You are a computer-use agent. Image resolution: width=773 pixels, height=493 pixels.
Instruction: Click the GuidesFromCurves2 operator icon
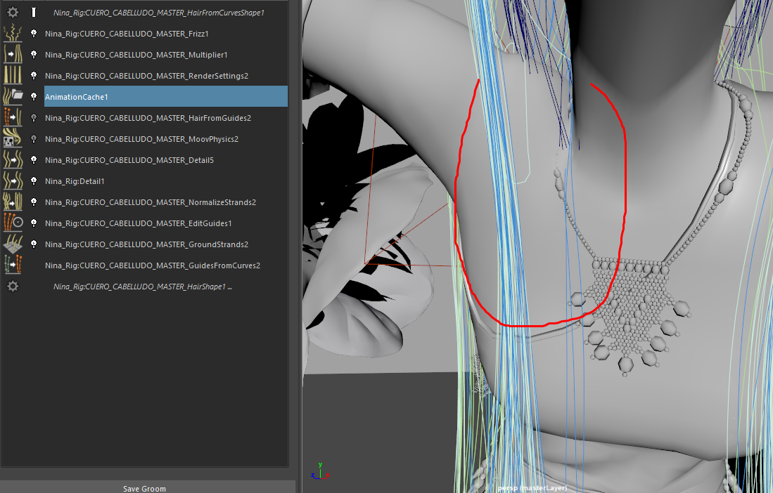point(13,265)
